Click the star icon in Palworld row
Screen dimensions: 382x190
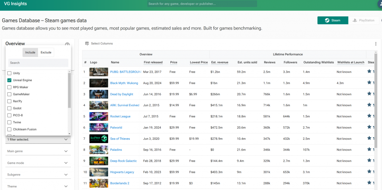click(x=369, y=127)
